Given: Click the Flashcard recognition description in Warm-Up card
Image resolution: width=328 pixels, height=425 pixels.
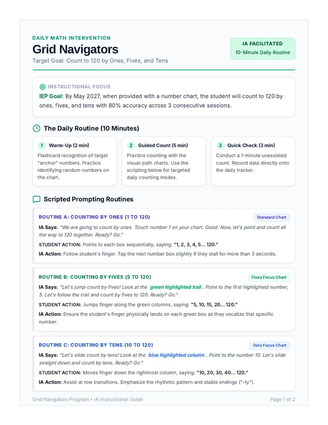Looking at the screenshot, I should pyautogui.click(x=73, y=166).
